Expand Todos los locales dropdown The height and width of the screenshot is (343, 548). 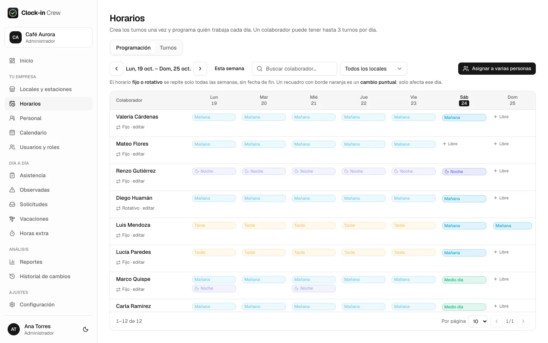click(x=374, y=69)
